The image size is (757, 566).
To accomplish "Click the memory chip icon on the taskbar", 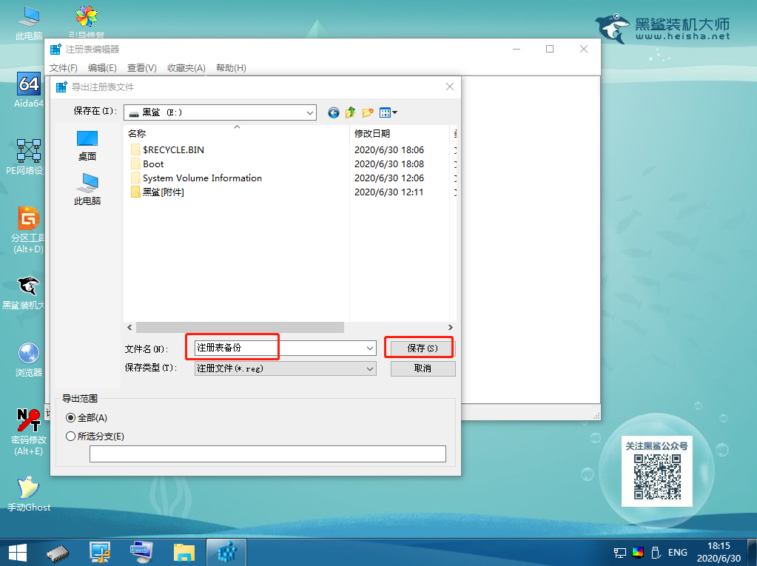I will (x=58, y=553).
